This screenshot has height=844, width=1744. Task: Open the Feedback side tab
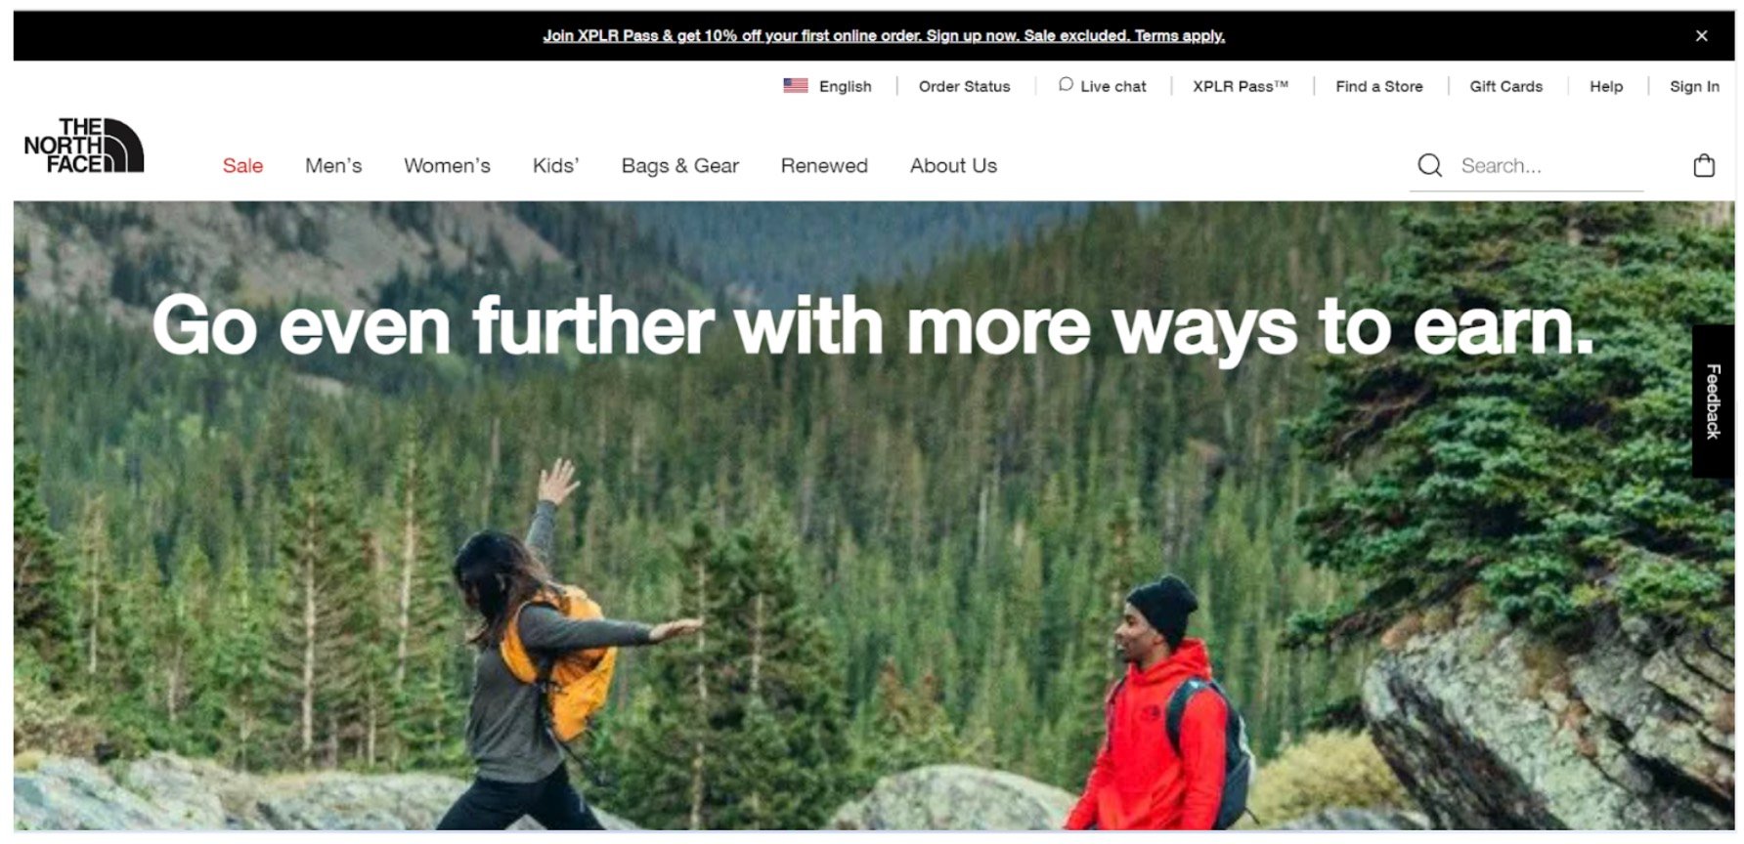(x=1713, y=401)
